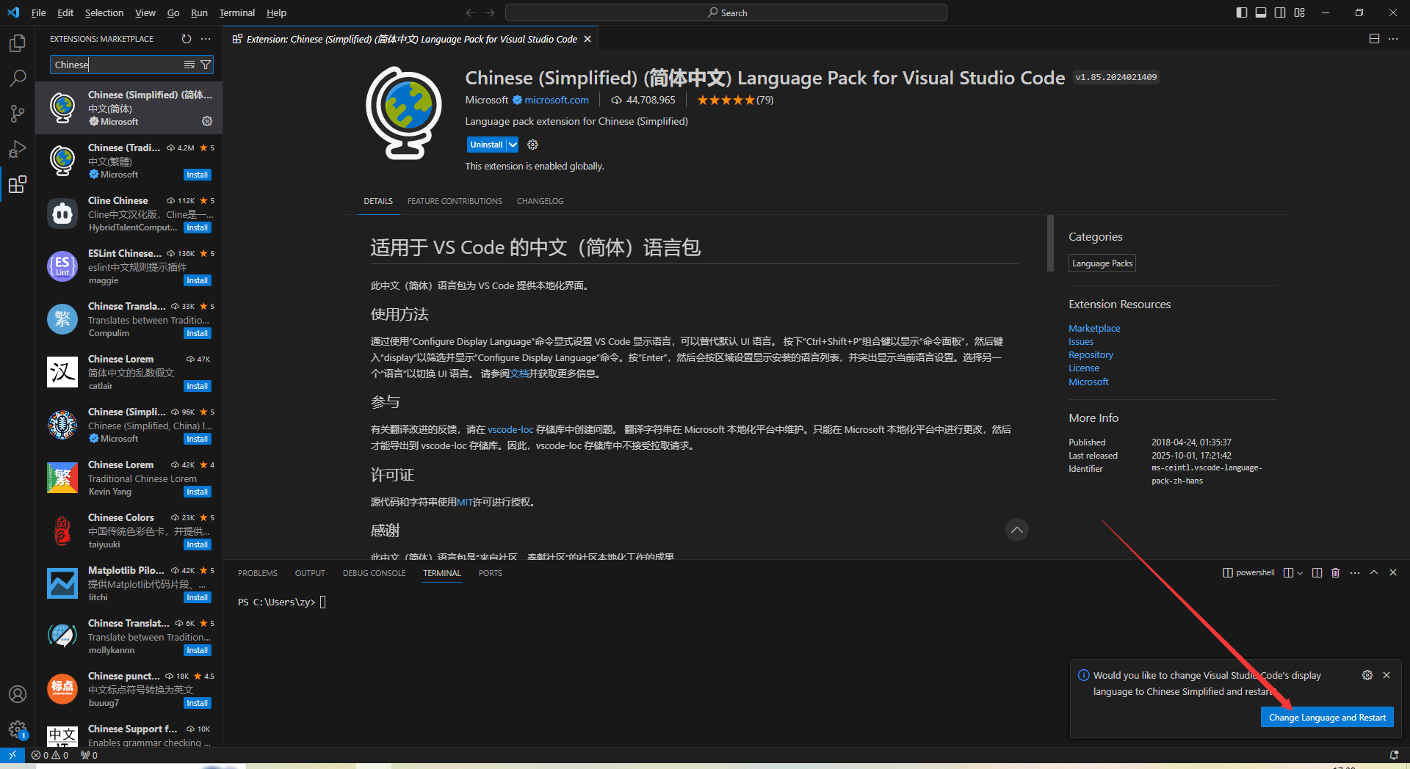The width and height of the screenshot is (1410, 769).
Task: Maximize the panel size chevron
Action: tap(1374, 572)
